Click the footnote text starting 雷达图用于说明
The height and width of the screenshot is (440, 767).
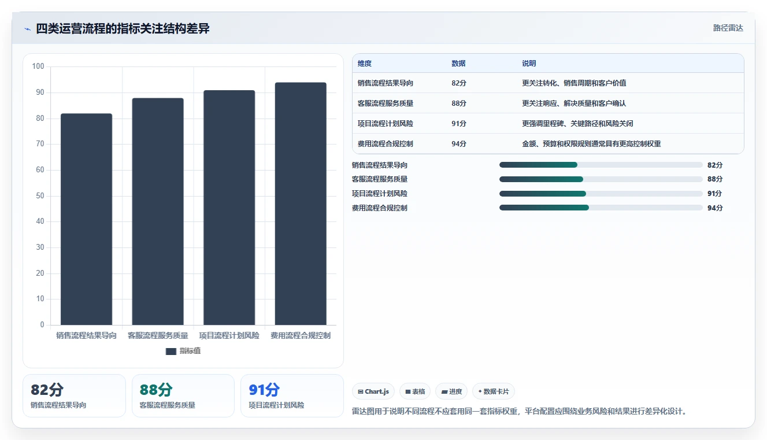tap(520, 412)
